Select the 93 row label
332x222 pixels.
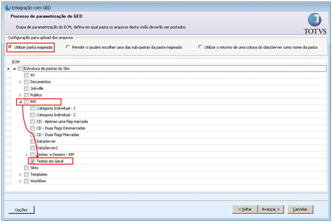[32, 75]
